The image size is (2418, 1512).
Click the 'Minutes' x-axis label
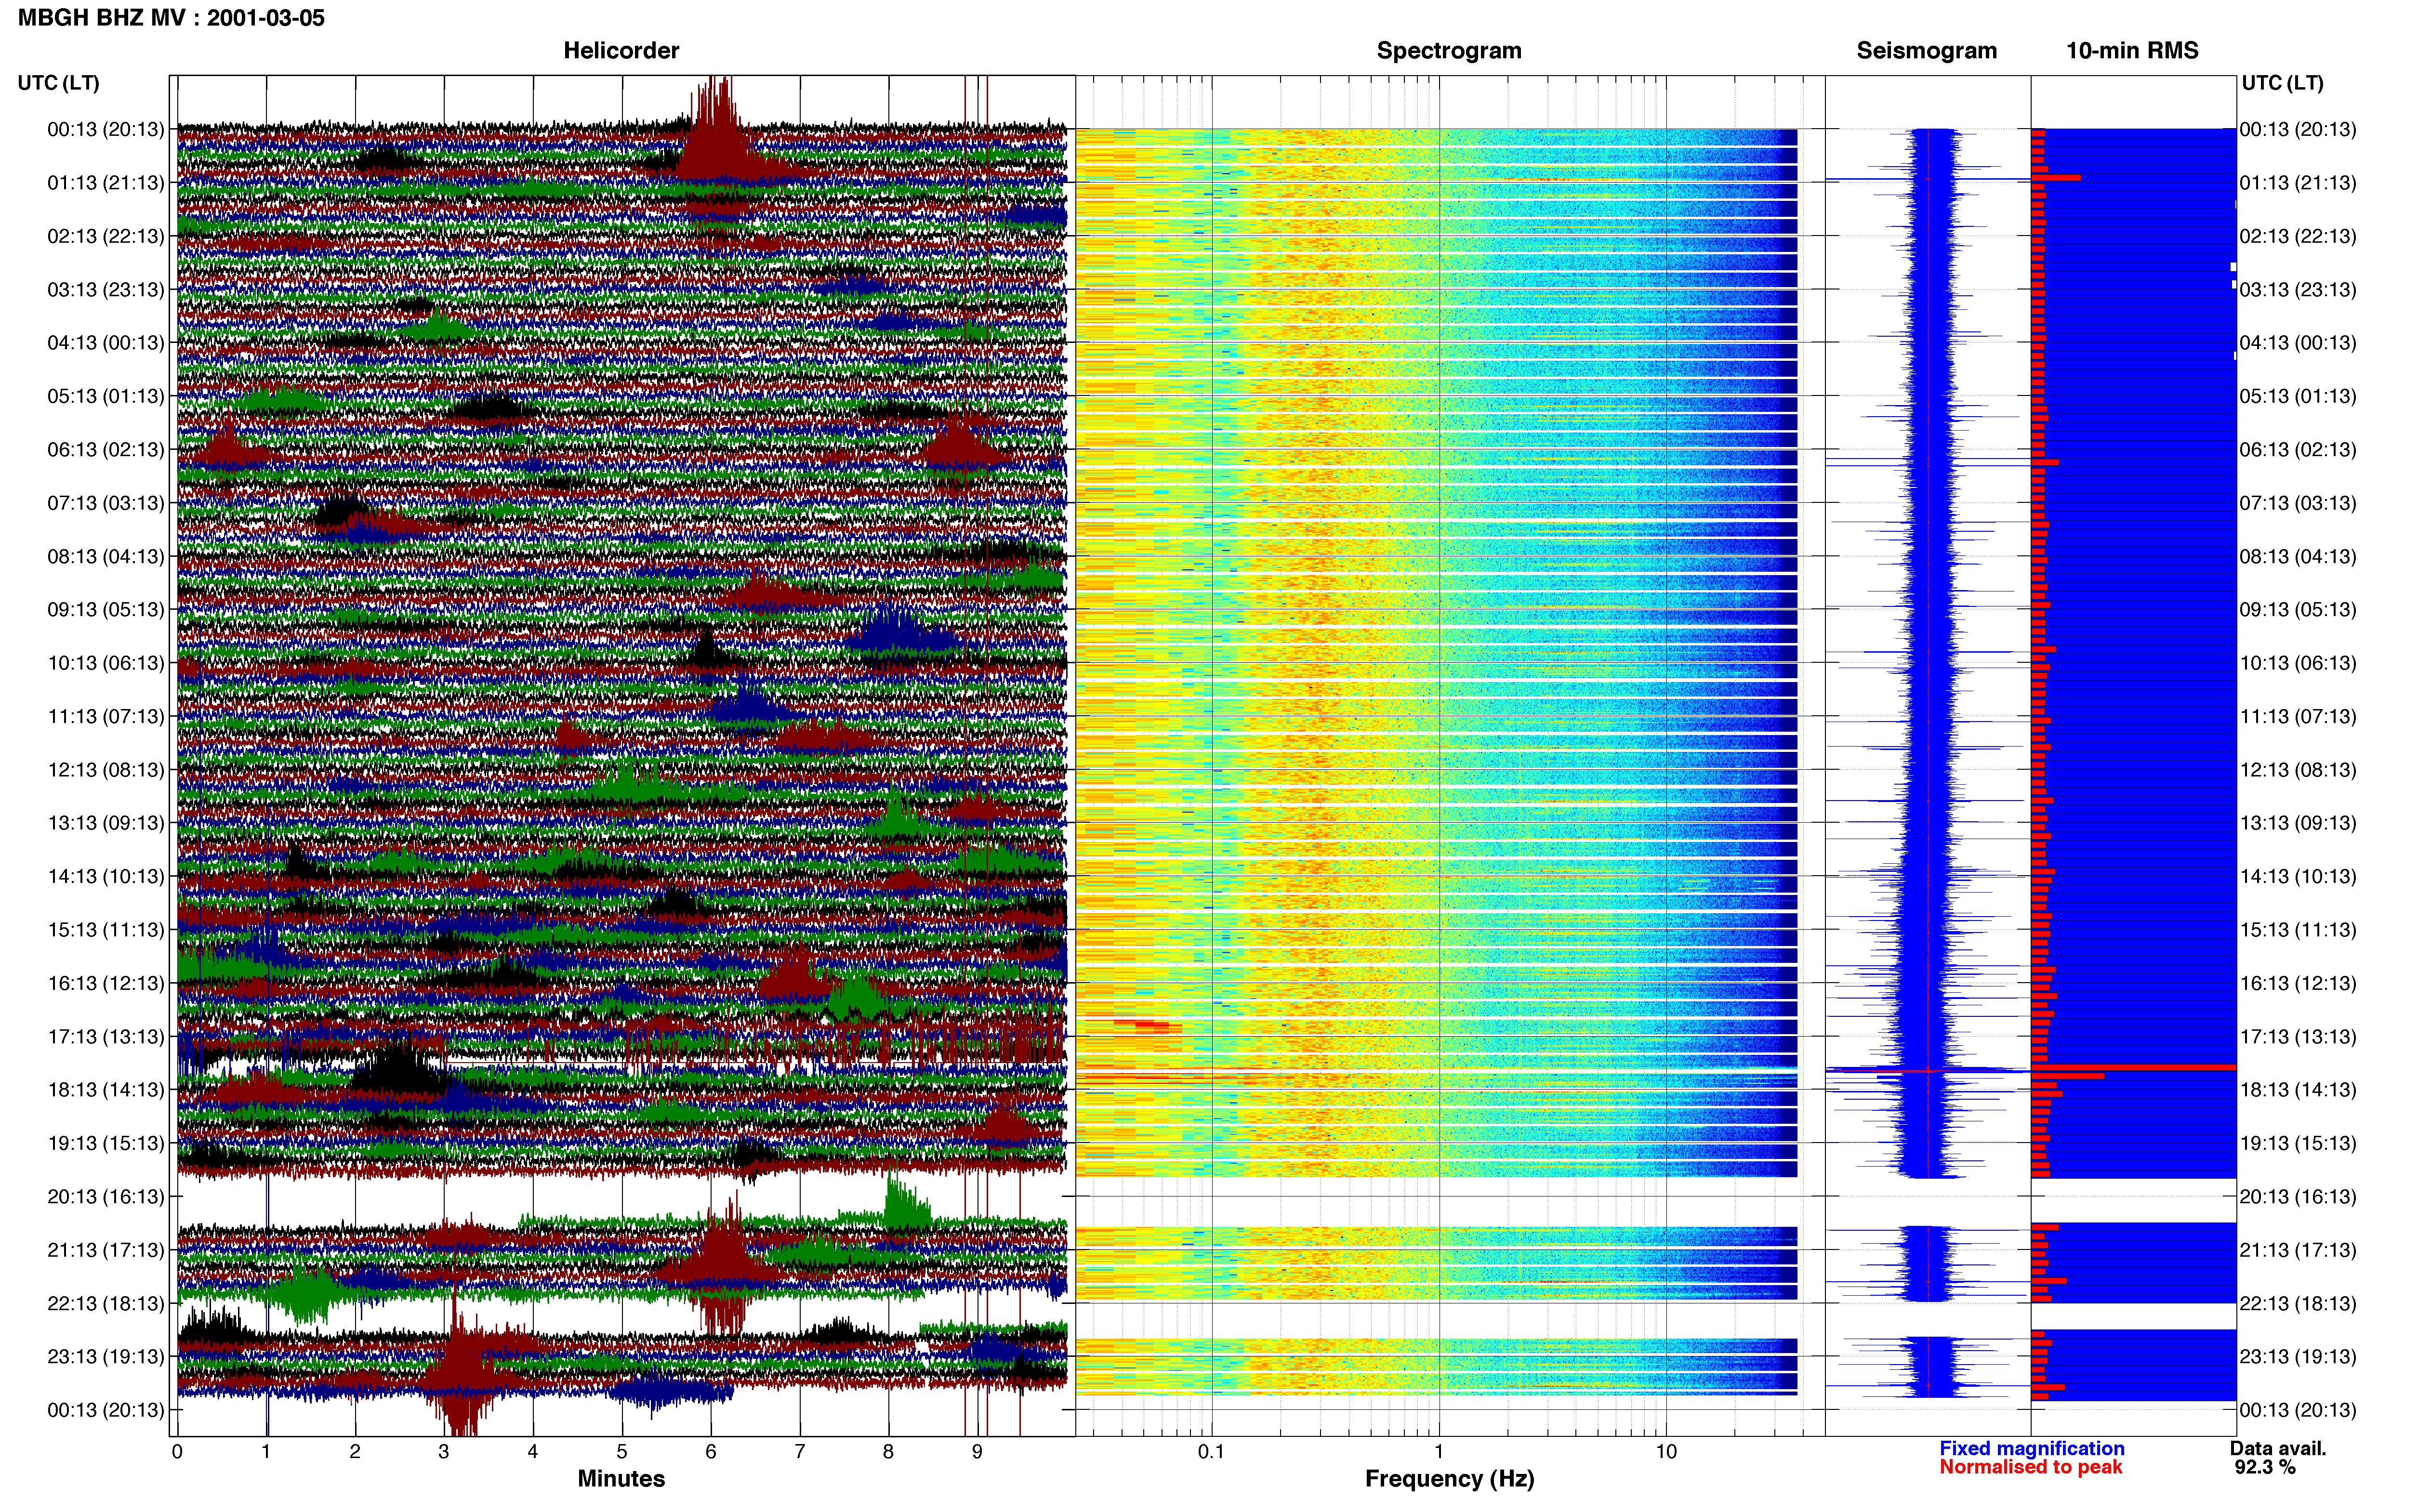[621, 1478]
